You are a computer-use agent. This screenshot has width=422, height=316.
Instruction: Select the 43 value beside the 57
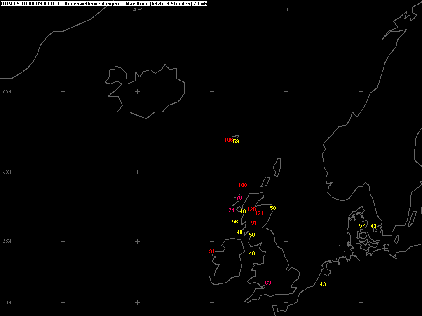click(373, 226)
